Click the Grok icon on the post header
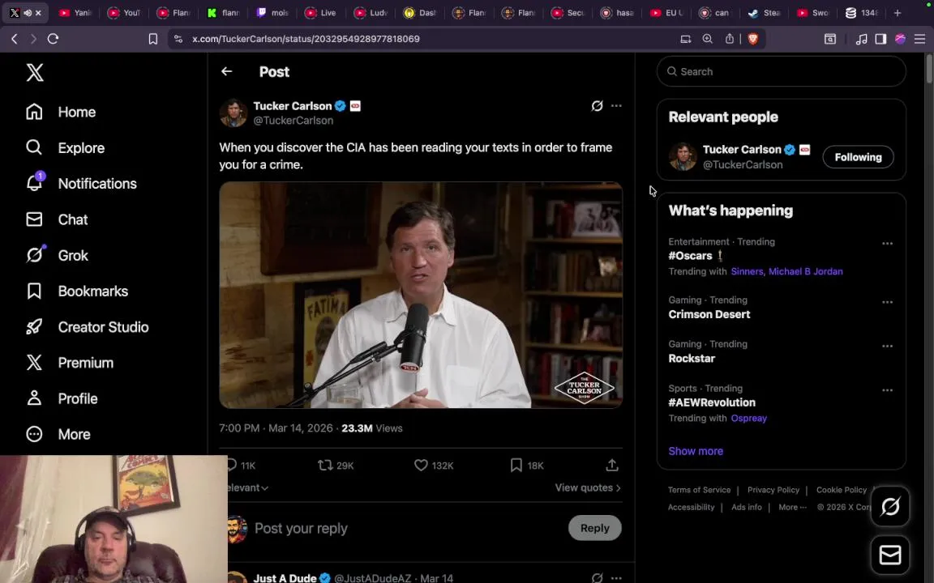The image size is (934, 583). click(x=597, y=106)
